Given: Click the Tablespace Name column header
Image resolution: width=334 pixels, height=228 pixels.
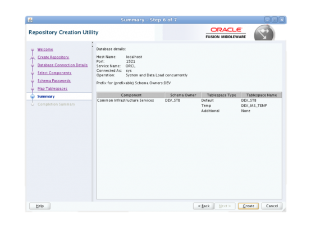Looking at the screenshot, I should pyautogui.click(x=262, y=95).
